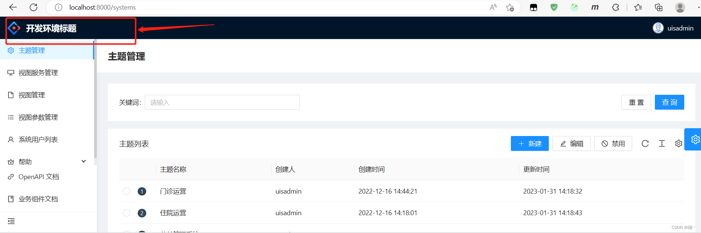The height and width of the screenshot is (233, 701).
Task: Click the 禁用 button
Action: [613, 143]
